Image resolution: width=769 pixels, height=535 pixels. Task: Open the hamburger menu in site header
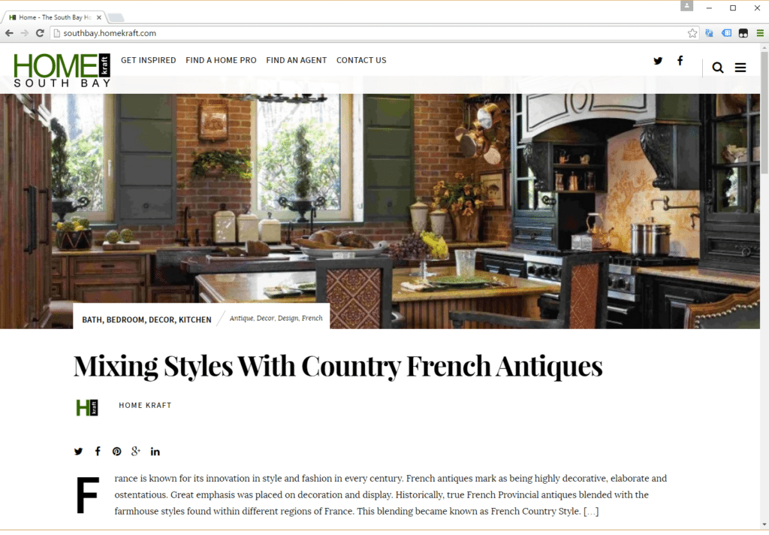740,68
